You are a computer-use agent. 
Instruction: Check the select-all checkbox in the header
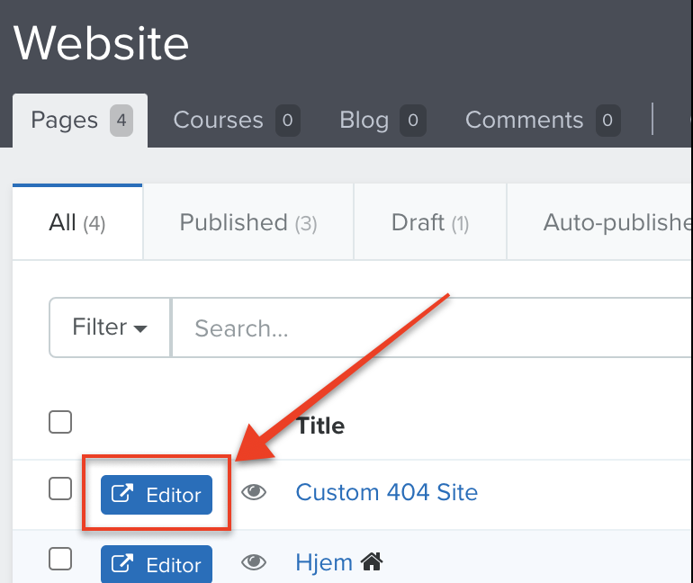(x=60, y=422)
